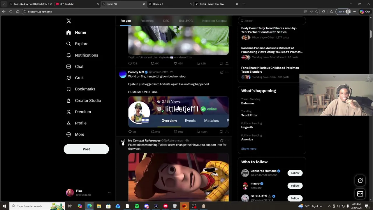The height and width of the screenshot is (210, 373).
Task: Open floating Grok button at lower right
Action: 360,181
